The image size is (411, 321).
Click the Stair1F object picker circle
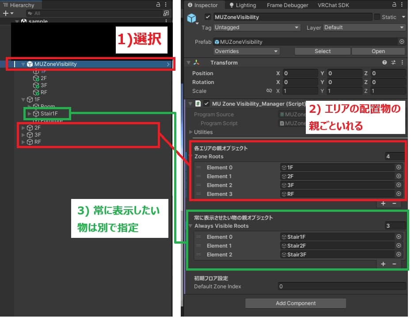pos(399,237)
